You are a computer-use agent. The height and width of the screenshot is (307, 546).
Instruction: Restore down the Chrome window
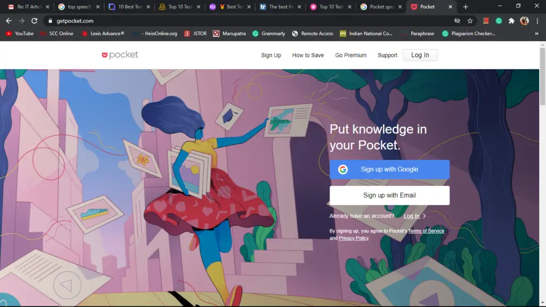(518, 6)
